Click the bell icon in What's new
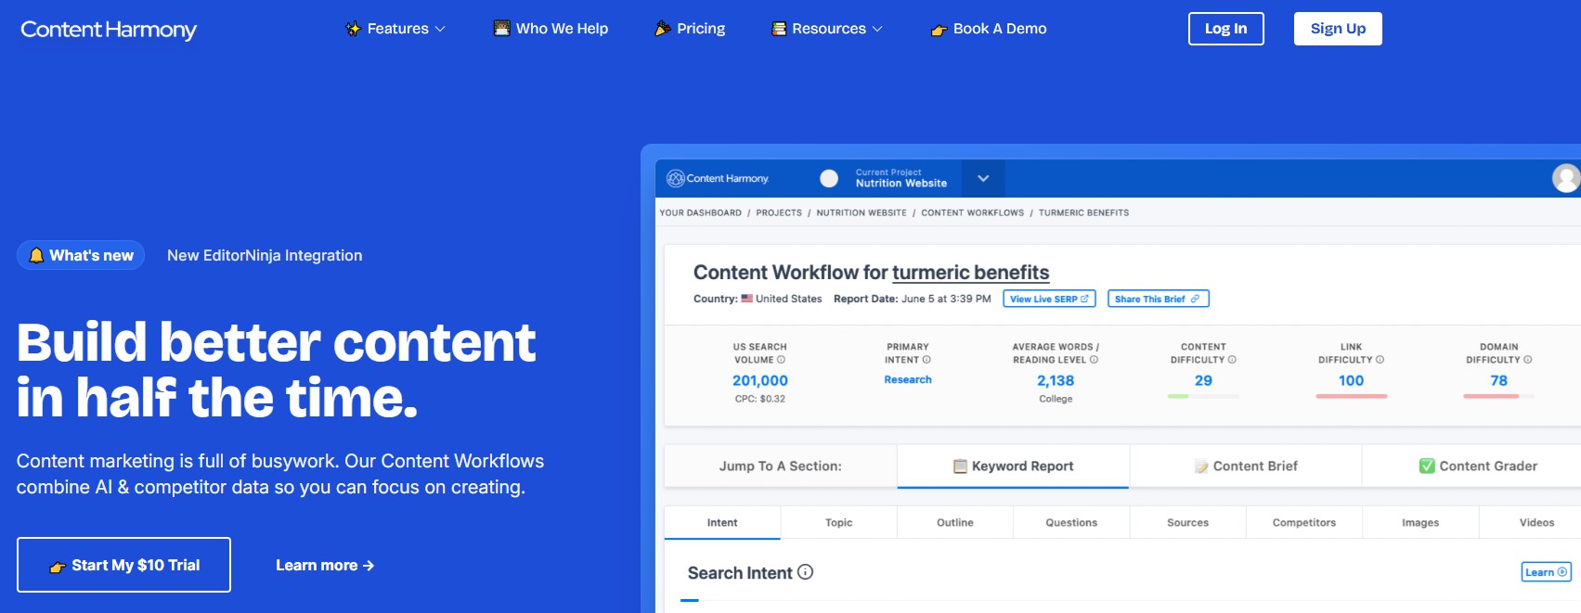1581x613 pixels. pyautogui.click(x=36, y=255)
